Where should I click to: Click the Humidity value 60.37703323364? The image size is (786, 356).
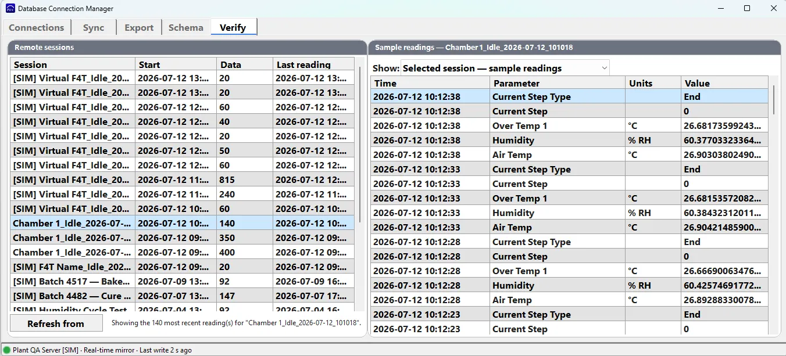coord(724,140)
